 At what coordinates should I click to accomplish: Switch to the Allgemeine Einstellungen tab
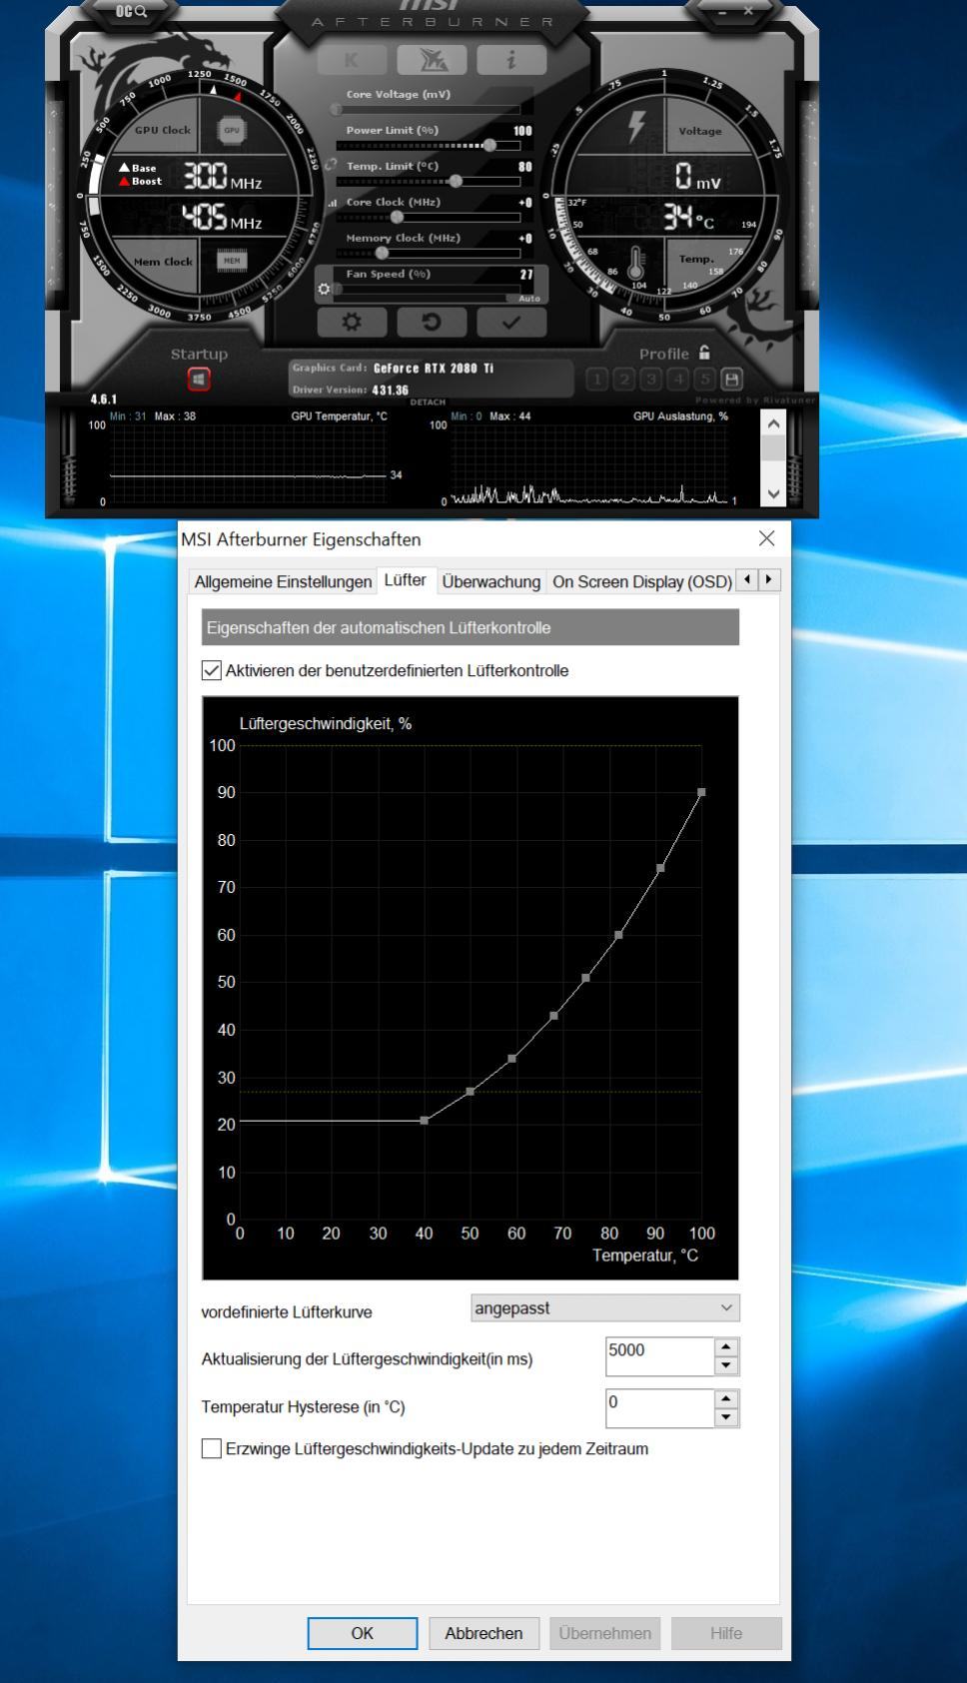283,581
